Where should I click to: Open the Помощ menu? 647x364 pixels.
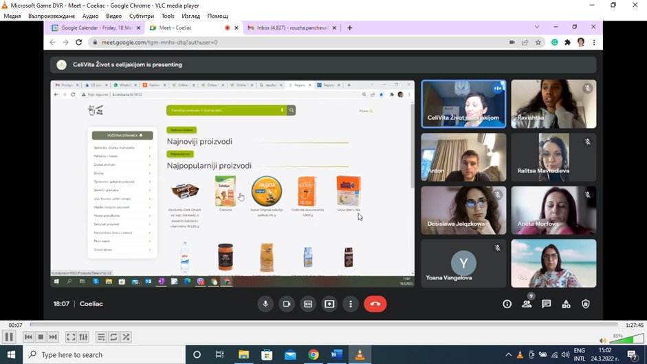point(217,16)
